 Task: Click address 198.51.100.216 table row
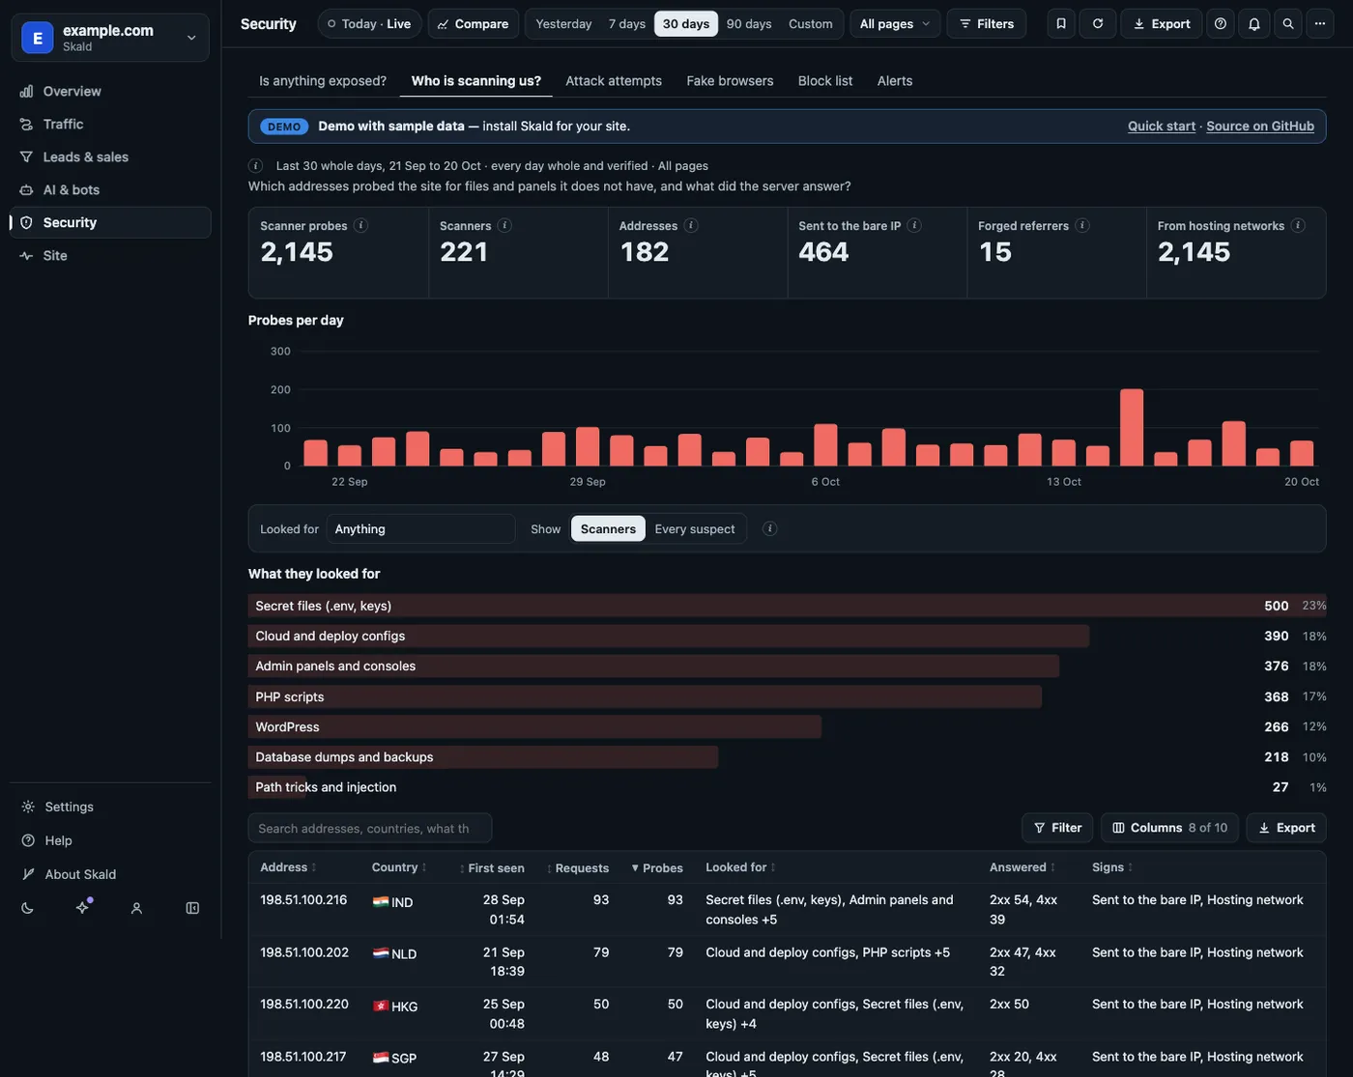[787, 910]
